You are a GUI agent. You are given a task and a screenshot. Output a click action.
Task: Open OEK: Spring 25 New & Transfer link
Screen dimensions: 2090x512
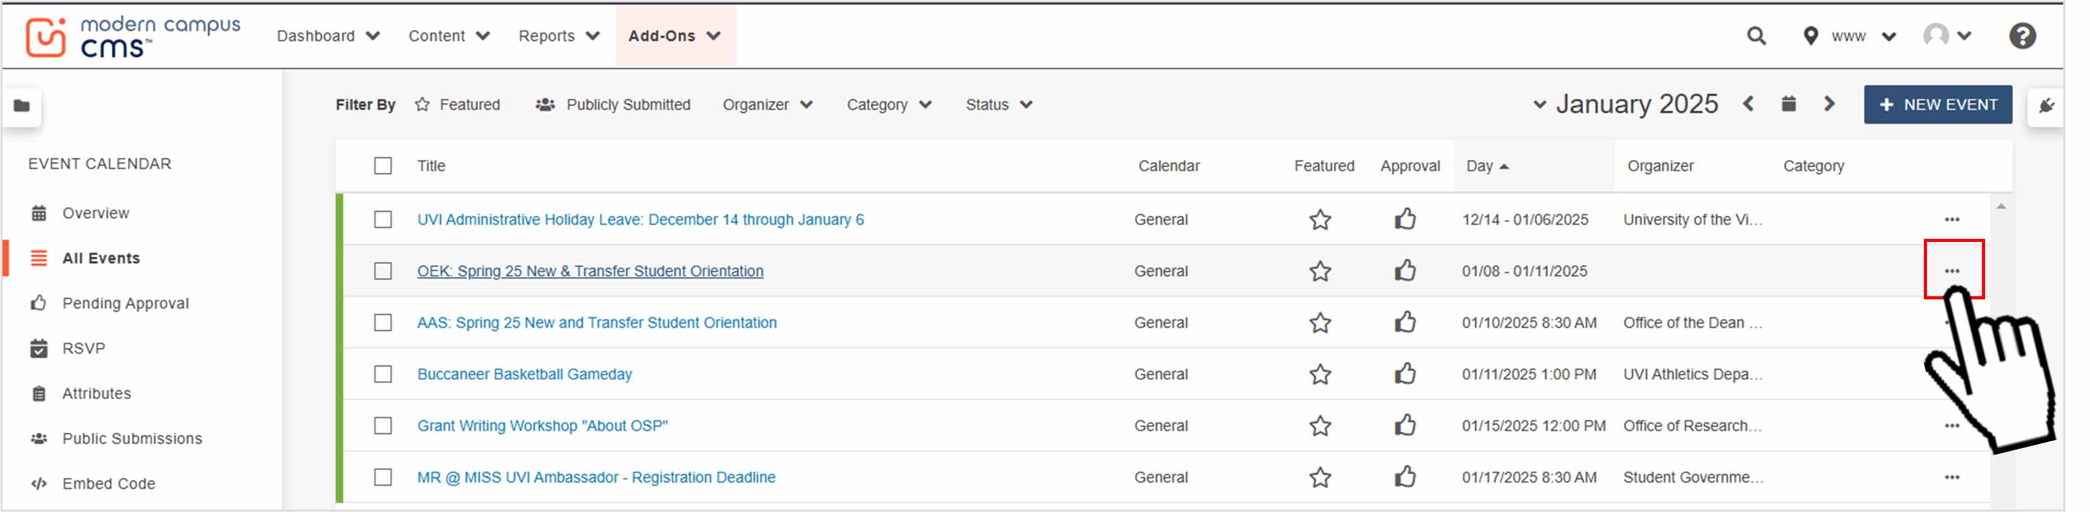pyautogui.click(x=590, y=271)
